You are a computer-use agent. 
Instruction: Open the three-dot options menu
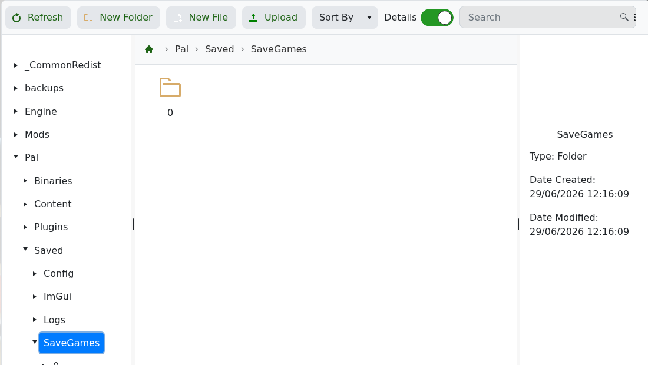click(x=635, y=17)
